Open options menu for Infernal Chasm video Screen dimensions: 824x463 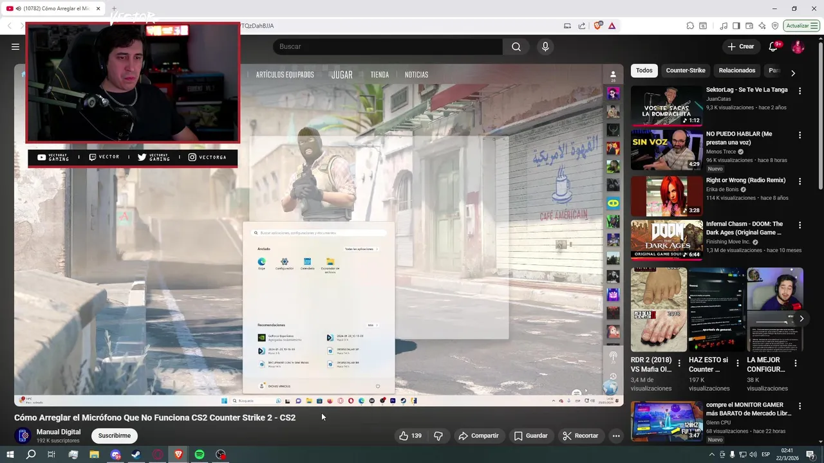click(x=800, y=226)
